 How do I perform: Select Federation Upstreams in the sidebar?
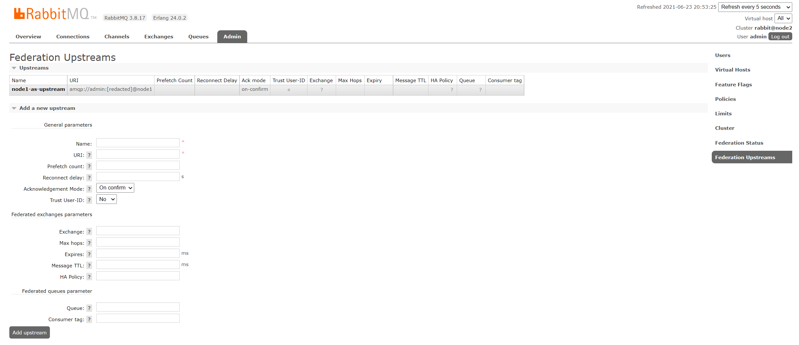[x=752, y=157]
